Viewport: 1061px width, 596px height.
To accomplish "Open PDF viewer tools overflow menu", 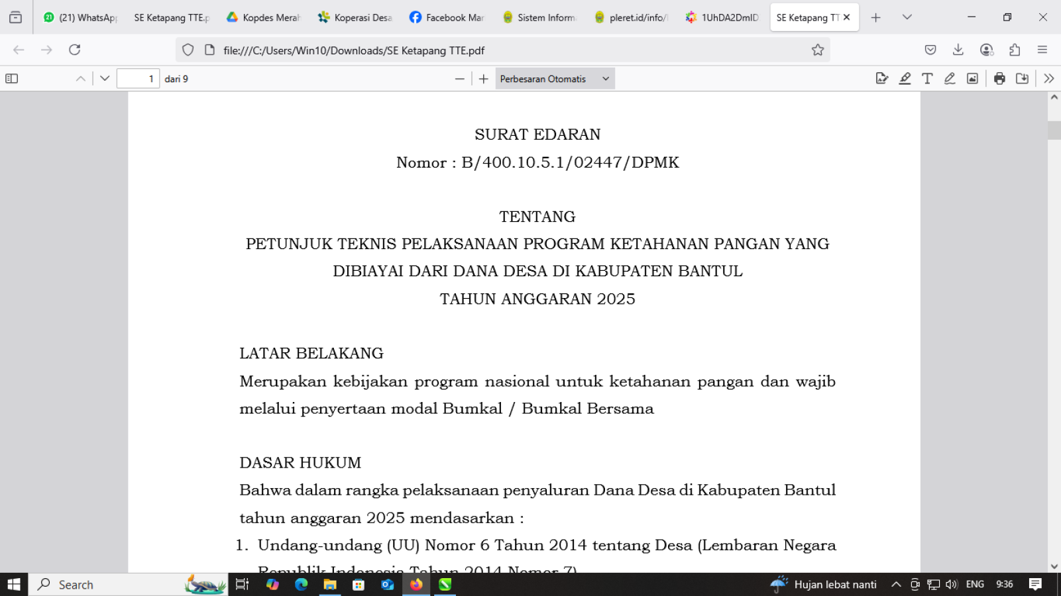I will pyautogui.click(x=1048, y=79).
